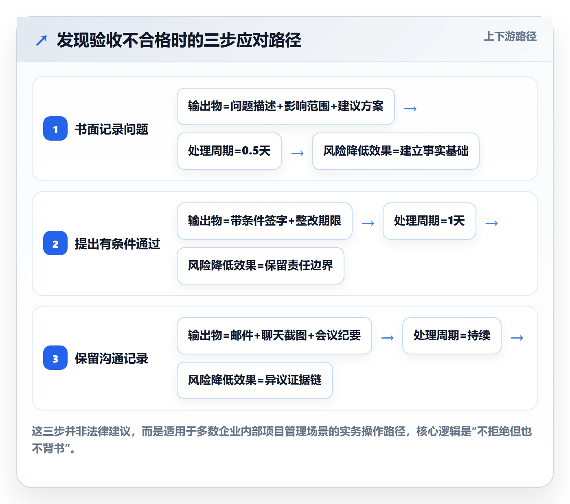Select the blue number 1 step badge

(55, 129)
